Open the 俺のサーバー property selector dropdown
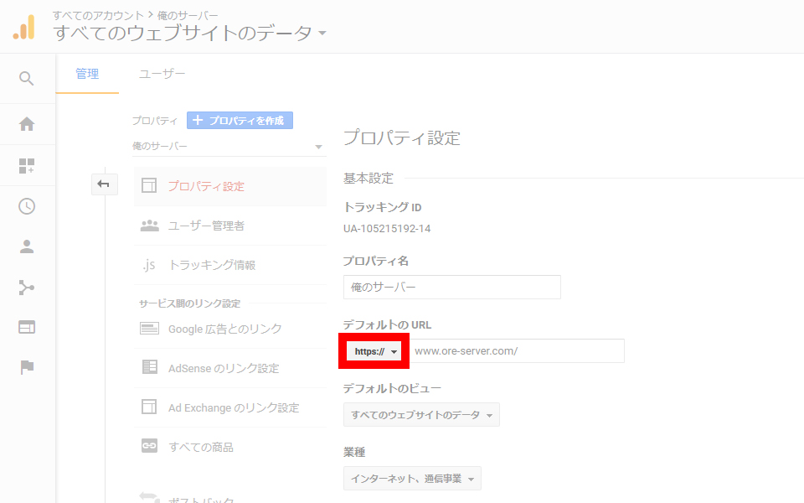Image resolution: width=804 pixels, height=503 pixels. click(228, 146)
